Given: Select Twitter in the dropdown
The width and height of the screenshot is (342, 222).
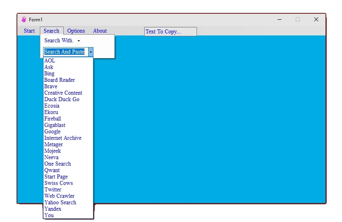Looking at the screenshot, I should click(68, 189).
